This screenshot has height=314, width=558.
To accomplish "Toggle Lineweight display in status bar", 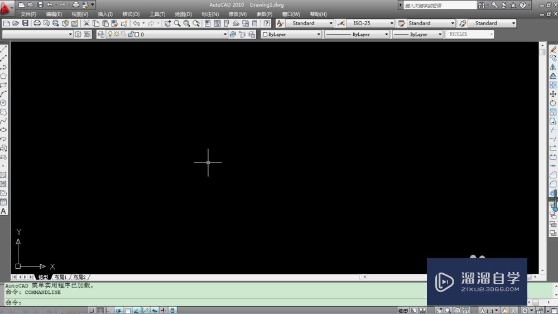I will tap(163, 311).
